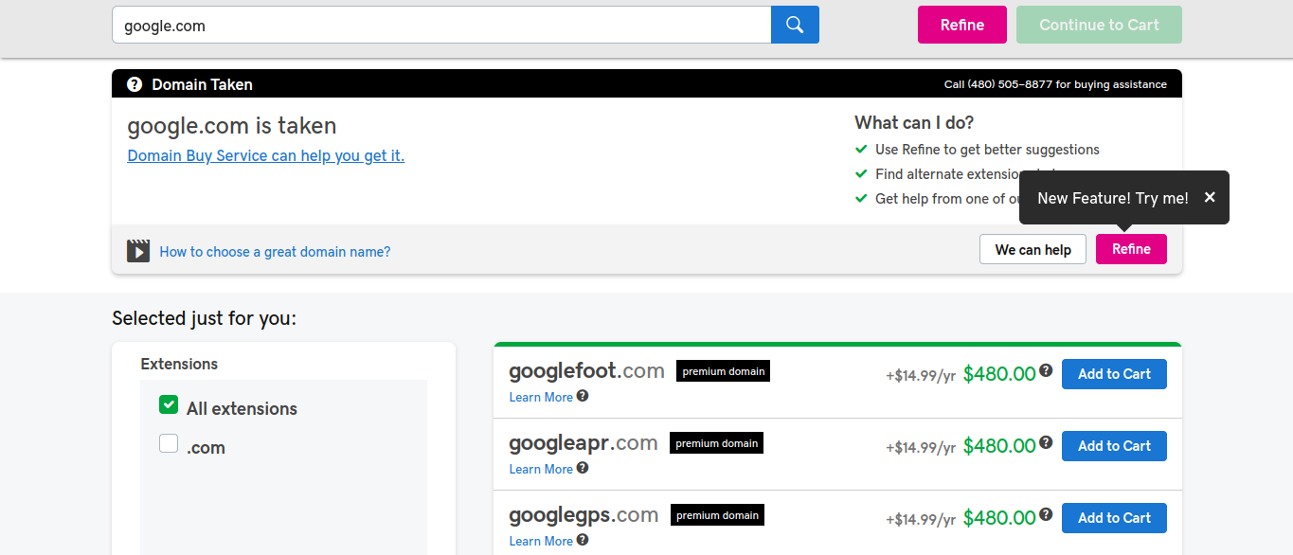
Task: Uncheck the All extensions checkbox
Action: click(169, 404)
